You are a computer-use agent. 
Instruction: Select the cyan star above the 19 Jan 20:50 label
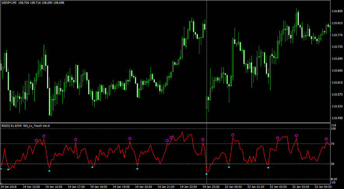137,169
